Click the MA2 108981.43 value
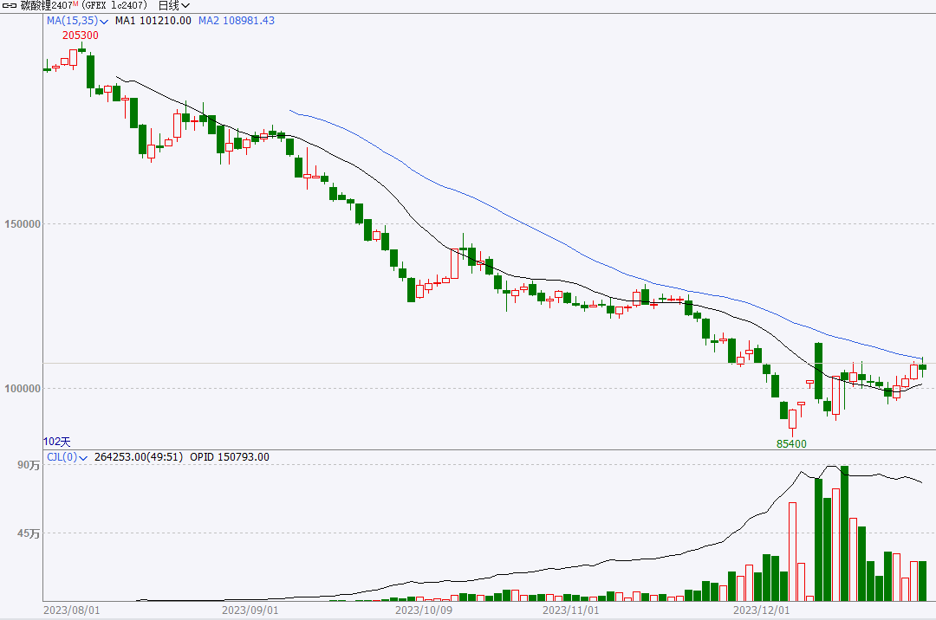This screenshot has width=936, height=620. coord(237,21)
